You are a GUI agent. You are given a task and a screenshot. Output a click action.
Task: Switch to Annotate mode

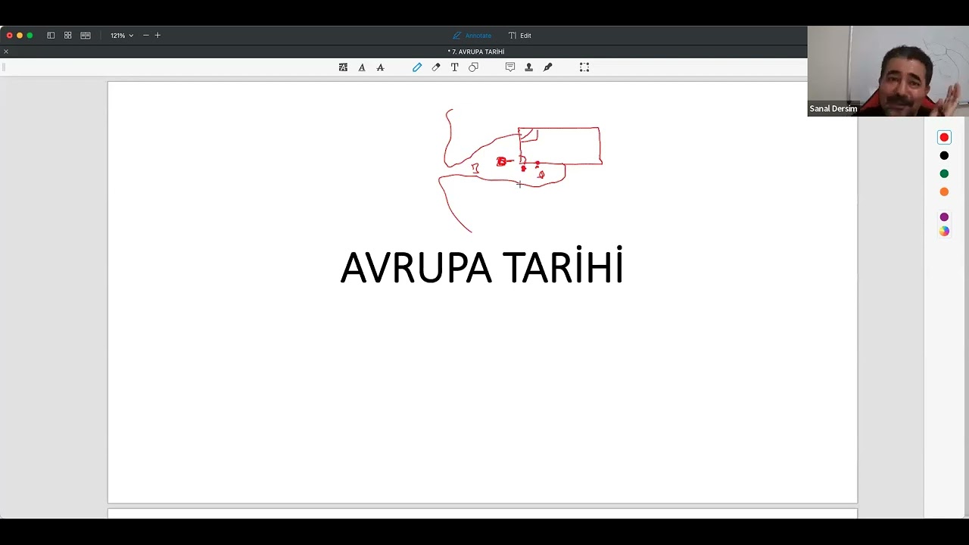coord(472,36)
